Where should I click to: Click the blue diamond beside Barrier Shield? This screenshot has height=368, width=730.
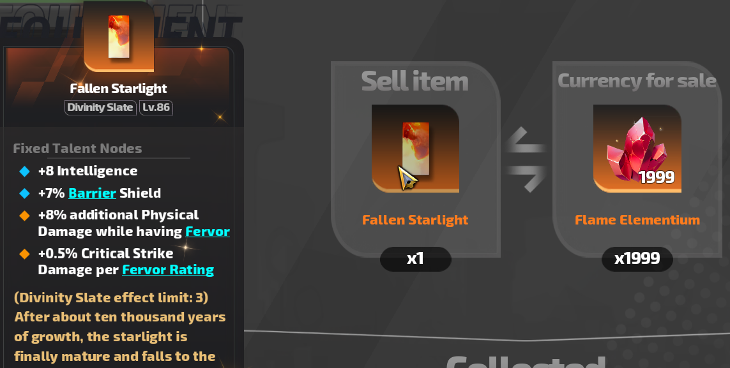(25, 193)
